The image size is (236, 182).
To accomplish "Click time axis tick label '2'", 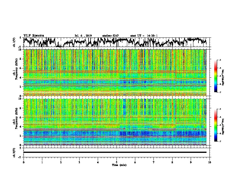I will point(61,162).
